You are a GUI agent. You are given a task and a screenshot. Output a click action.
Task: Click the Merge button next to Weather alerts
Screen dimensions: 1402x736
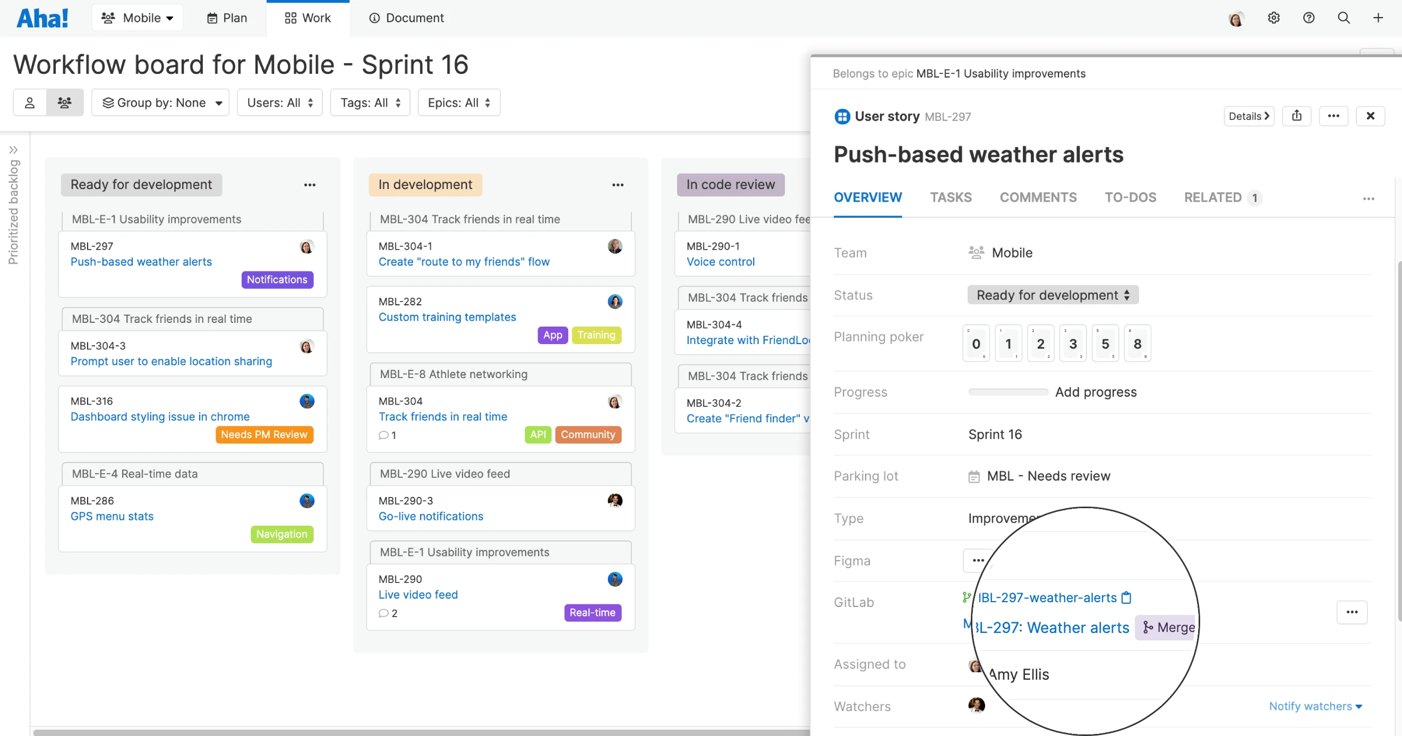click(x=1167, y=627)
